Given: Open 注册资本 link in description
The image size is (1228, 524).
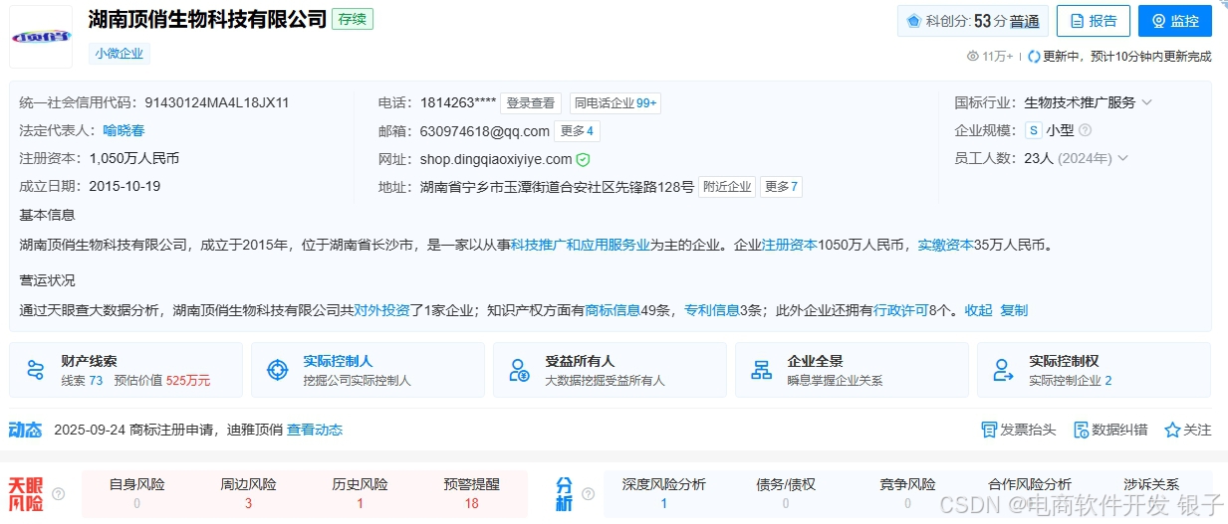Looking at the screenshot, I should (790, 245).
